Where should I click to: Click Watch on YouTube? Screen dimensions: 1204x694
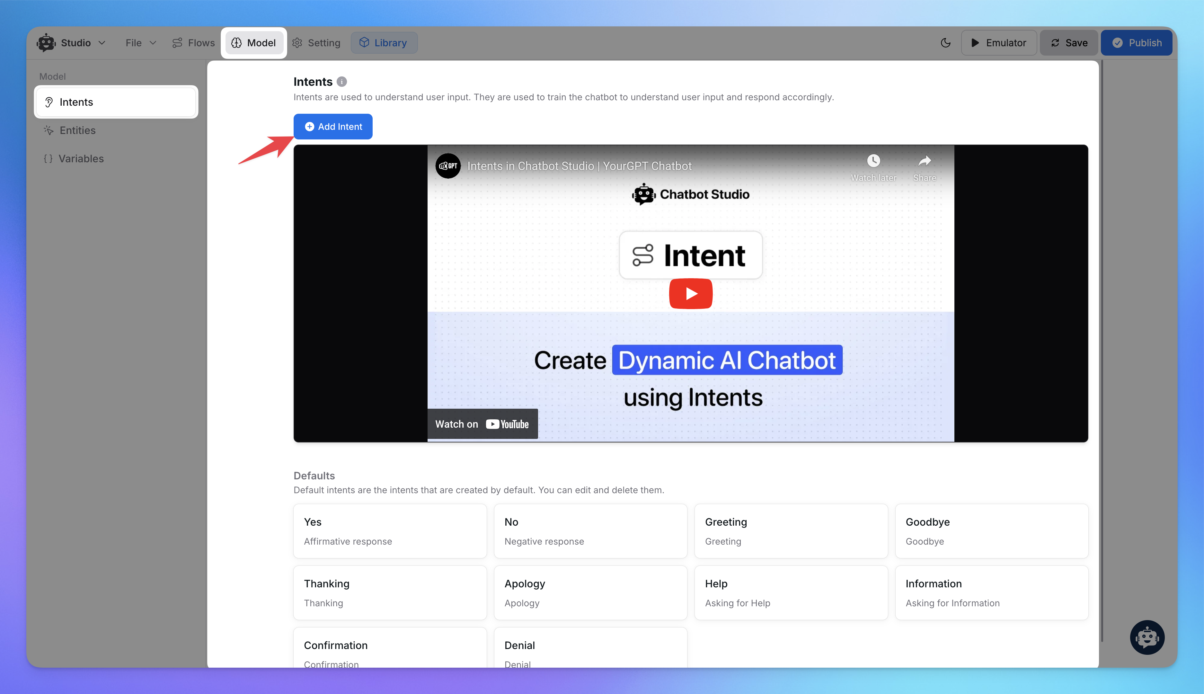click(482, 424)
